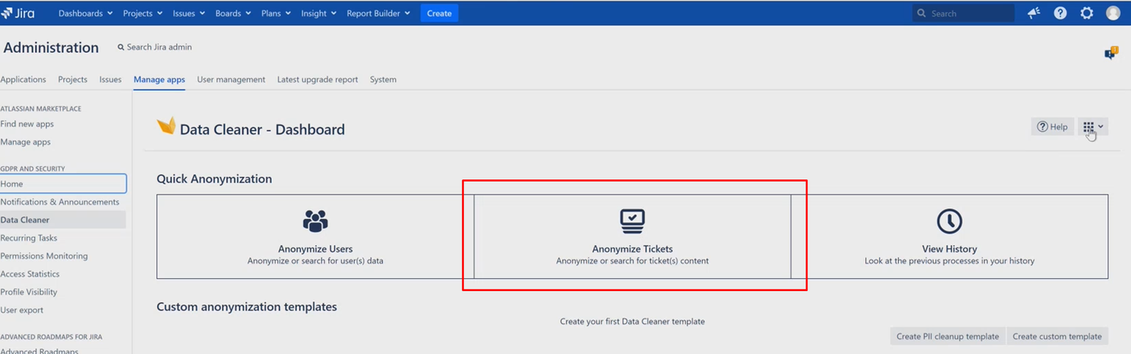Open Find new apps in sidebar
This screenshot has width=1131, height=354.
(x=27, y=124)
